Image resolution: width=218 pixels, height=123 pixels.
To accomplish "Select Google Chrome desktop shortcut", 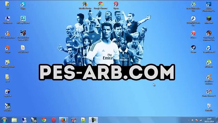I will click(100, 5).
